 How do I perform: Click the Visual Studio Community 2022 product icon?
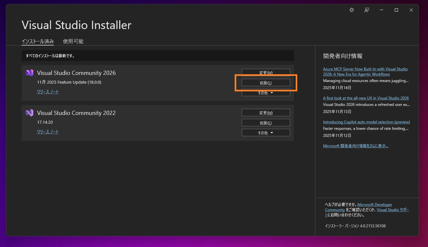pos(29,113)
